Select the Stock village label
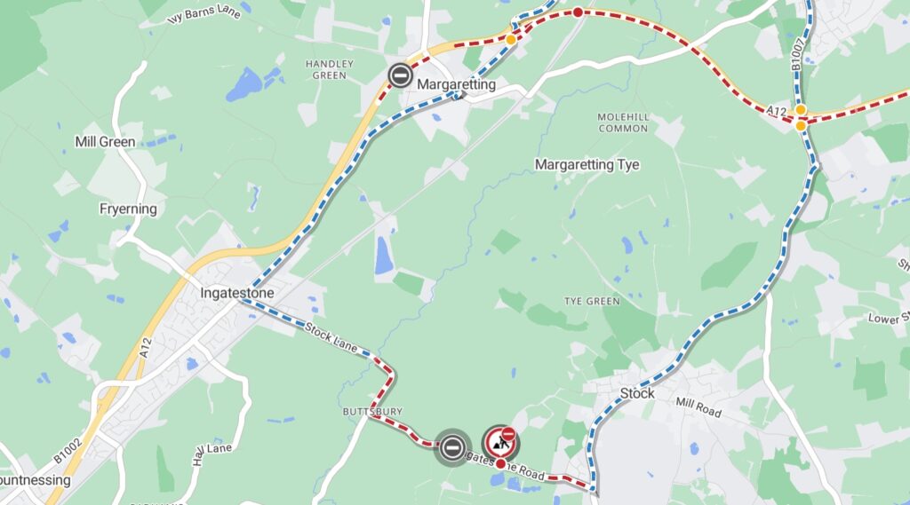This screenshot has width=910, height=505. pos(637,394)
